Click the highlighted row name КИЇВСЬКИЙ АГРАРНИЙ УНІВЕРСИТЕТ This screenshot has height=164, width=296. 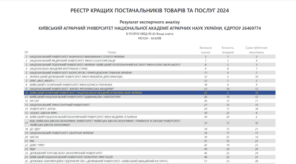point(86,93)
